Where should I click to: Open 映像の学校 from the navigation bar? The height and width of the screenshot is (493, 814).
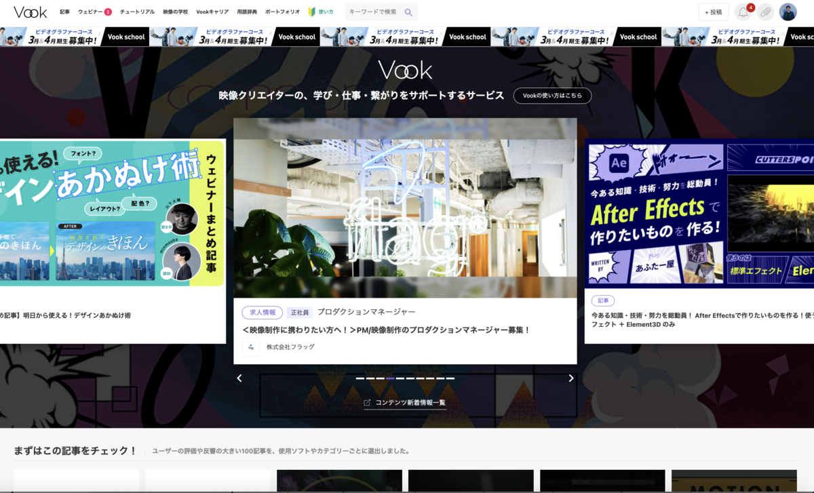click(175, 12)
